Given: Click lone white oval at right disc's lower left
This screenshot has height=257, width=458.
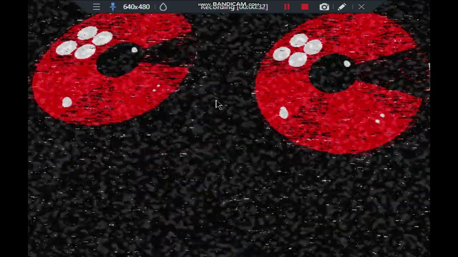Looking at the screenshot, I should tap(283, 113).
